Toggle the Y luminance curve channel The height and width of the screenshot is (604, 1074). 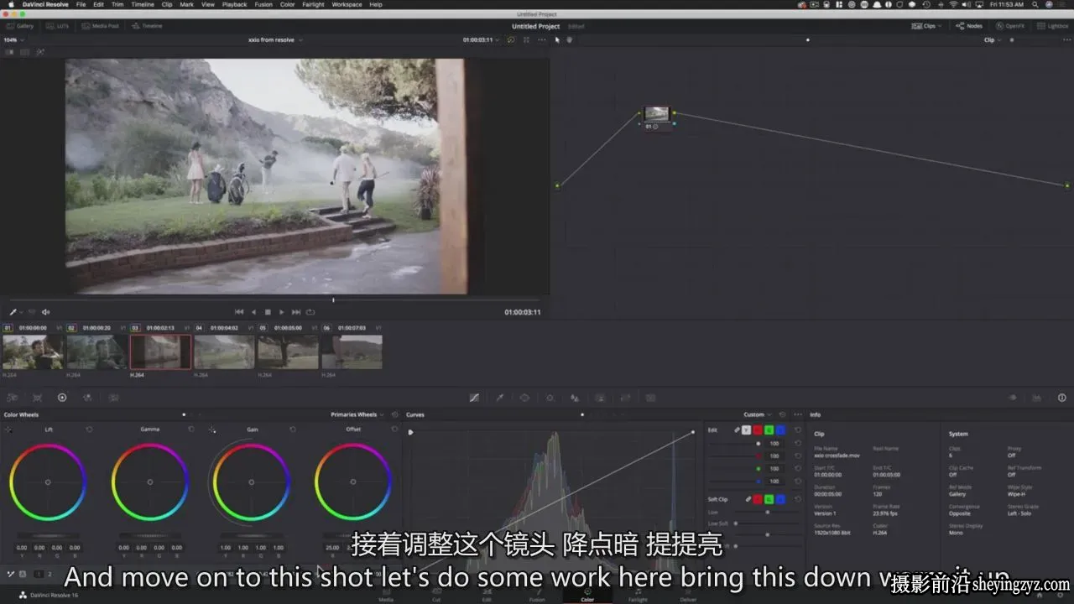click(x=746, y=430)
